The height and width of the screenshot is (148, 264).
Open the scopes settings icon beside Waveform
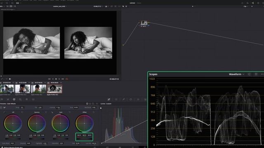coord(249,74)
